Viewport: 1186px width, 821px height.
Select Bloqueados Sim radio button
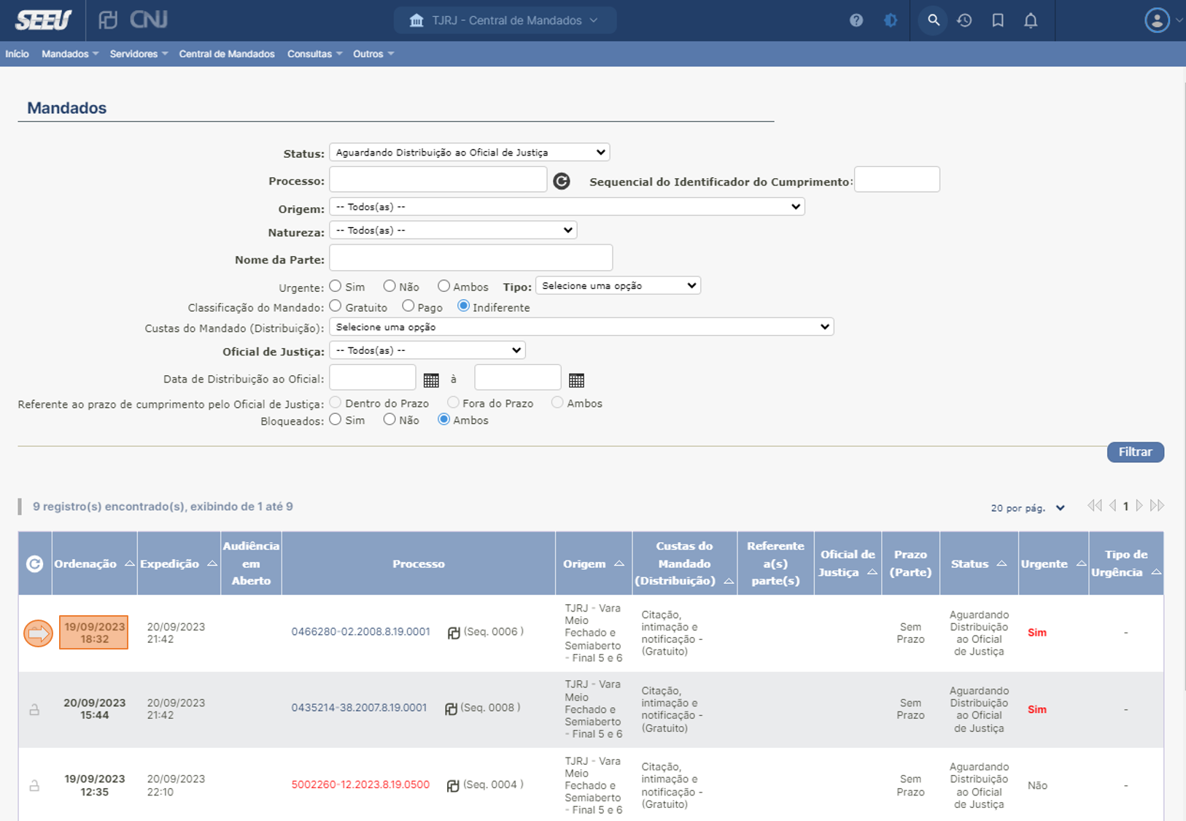click(336, 420)
